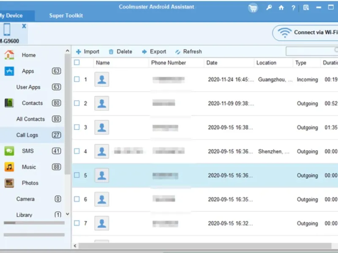This screenshot has height=253, width=338.
Task: Close the connected device tab with X
Action: tap(24, 26)
